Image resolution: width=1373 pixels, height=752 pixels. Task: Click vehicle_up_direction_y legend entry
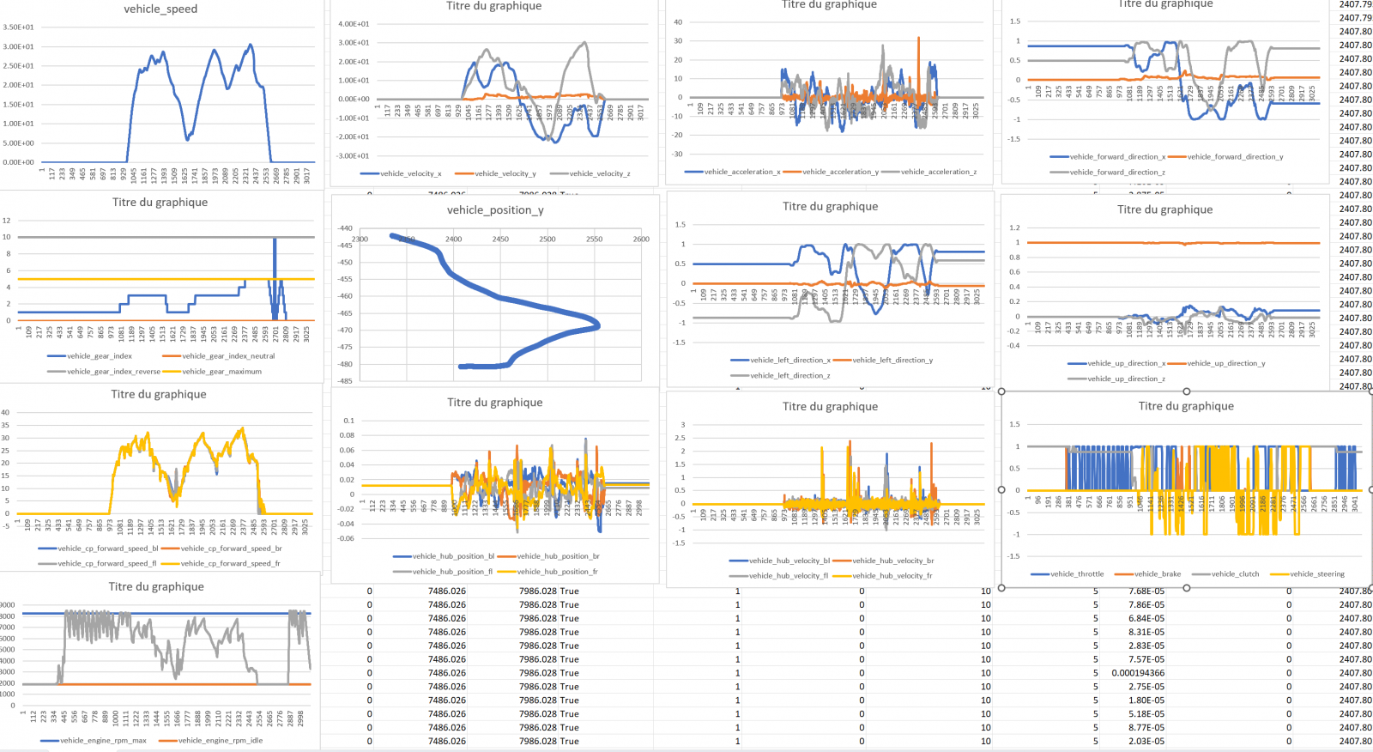pyautogui.click(x=1217, y=364)
